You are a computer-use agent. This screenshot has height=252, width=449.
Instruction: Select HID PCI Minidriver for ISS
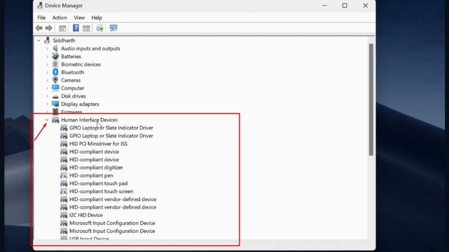98,144
